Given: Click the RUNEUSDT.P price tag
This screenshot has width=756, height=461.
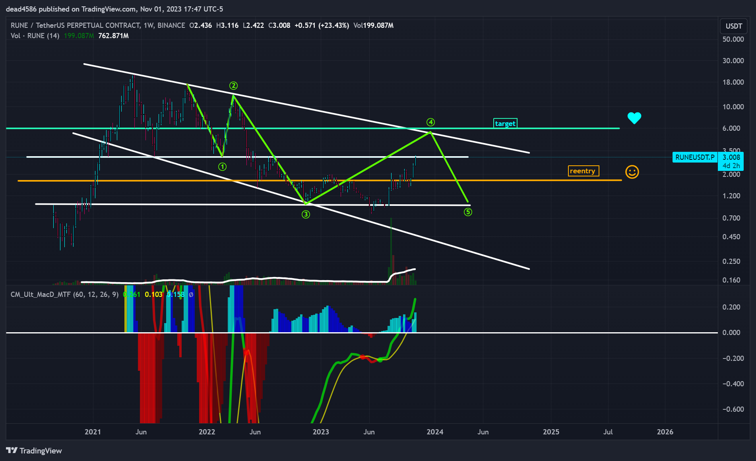Looking at the screenshot, I should pos(695,157).
